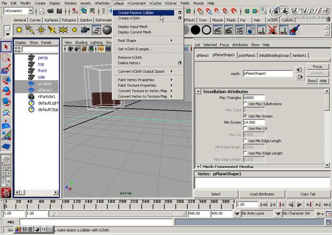Click the paintbrush shelf icon

pyautogui.click(x=294, y=30)
